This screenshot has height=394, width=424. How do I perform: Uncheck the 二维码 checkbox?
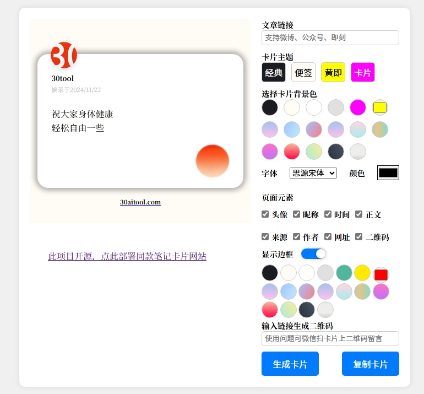358,237
